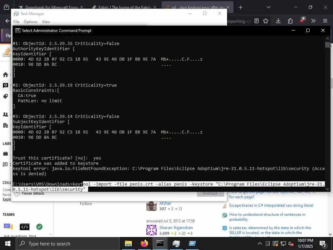Collapse Task Manager with Fewer details

point(29,193)
